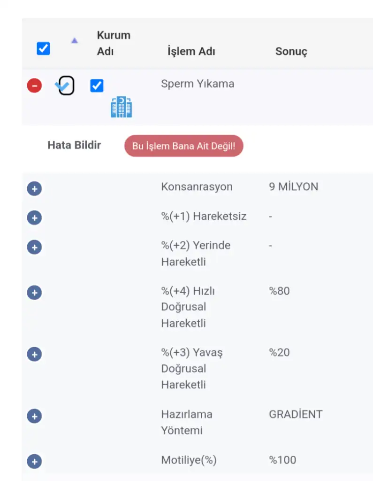Expand the %(+3) Yavaş Doğrusal Hareketli row
Screen dimensions: 373x481
click(34, 354)
